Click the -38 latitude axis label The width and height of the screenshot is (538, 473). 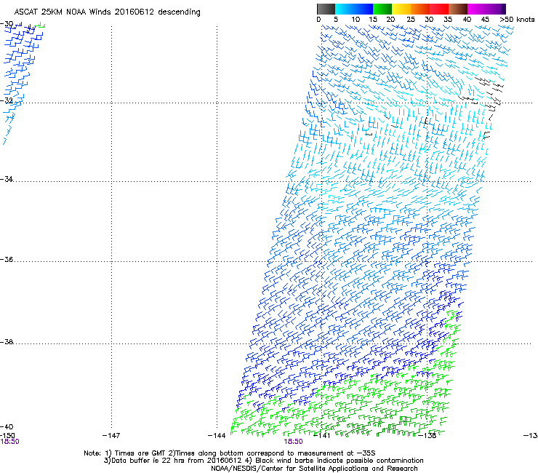click(7, 342)
